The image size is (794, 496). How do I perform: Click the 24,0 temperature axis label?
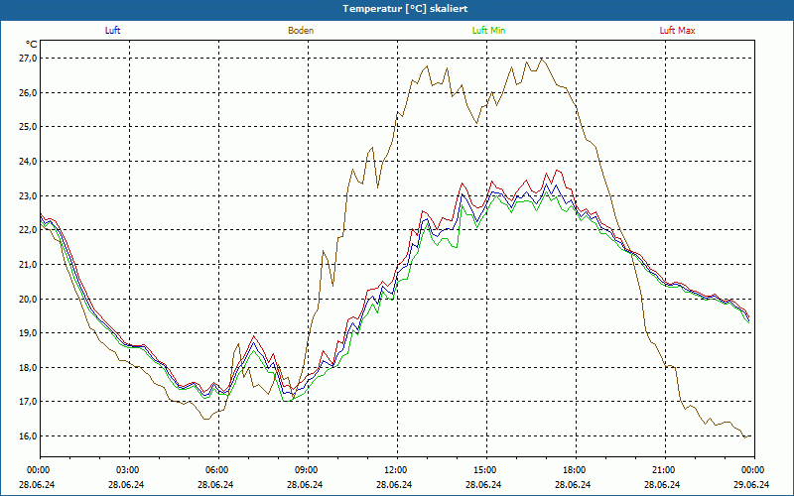[28, 162]
